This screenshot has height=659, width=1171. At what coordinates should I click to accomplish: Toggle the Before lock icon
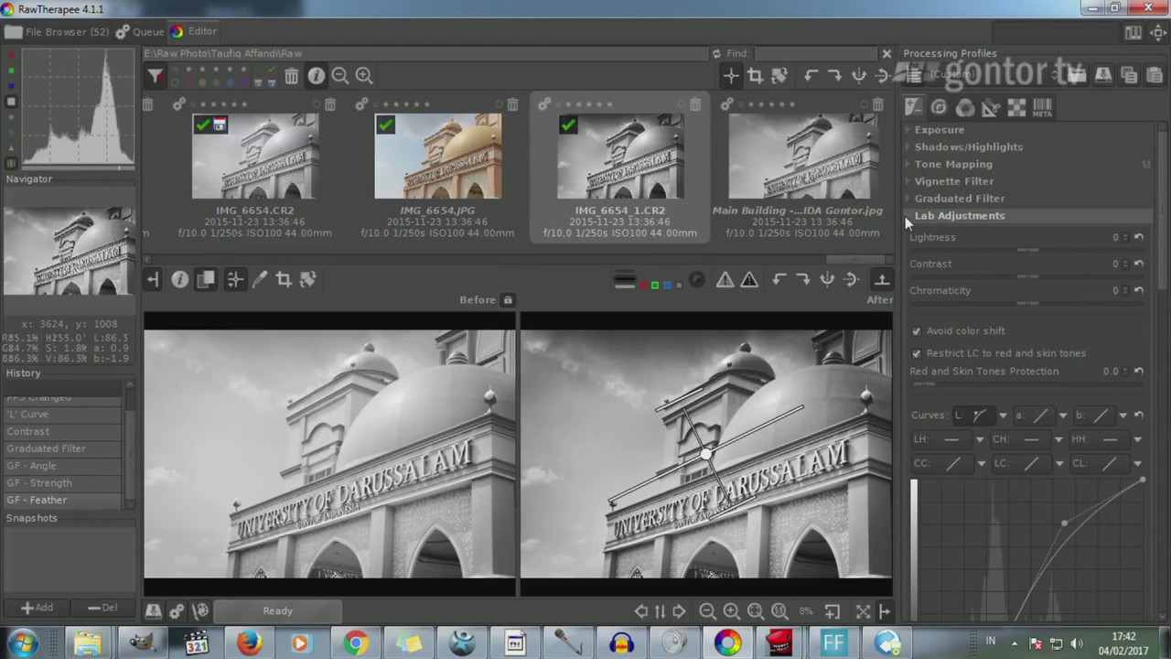[x=508, y=299]
